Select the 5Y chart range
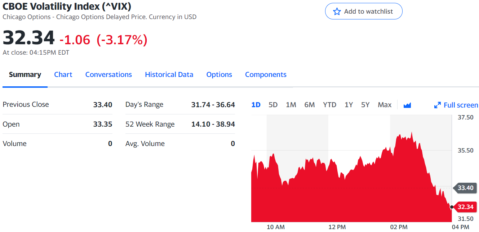479x232 pixels. (x=365, y=105)
